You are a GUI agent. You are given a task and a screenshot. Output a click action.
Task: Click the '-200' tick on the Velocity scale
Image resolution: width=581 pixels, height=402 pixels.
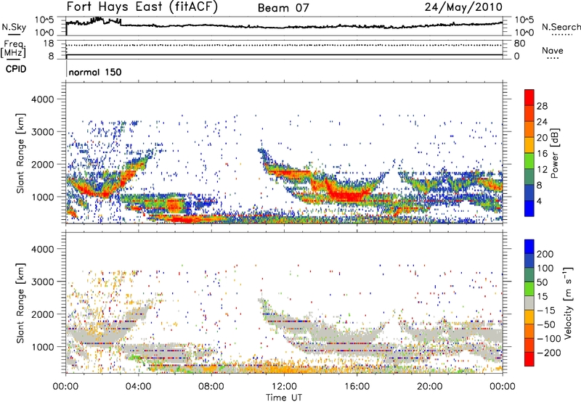point(548,353)
